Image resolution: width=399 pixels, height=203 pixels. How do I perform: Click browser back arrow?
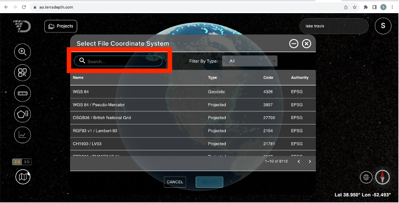coord(6,7)
